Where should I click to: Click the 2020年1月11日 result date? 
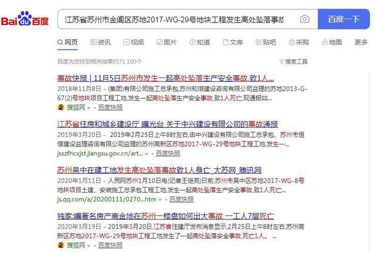(79, 180)
